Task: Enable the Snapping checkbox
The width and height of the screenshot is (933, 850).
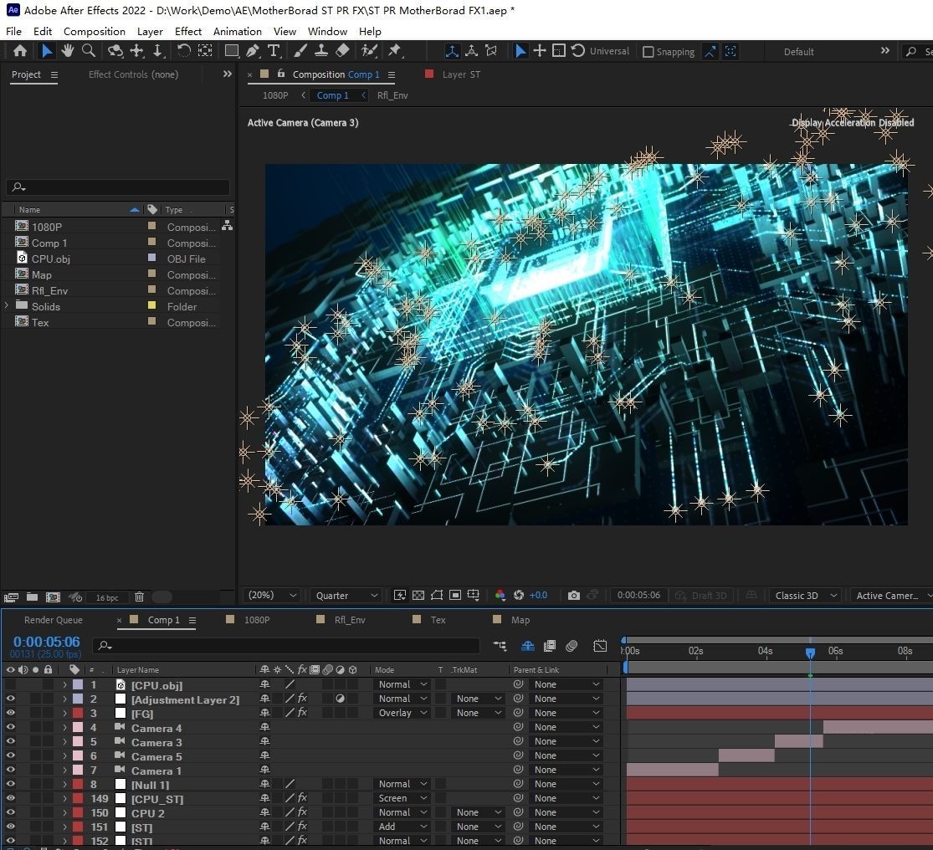Action: click(x=648, y=52)
